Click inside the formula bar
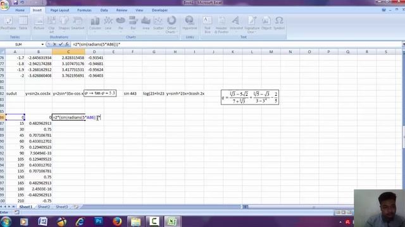 pyautogui.click(x=236, y=44)
